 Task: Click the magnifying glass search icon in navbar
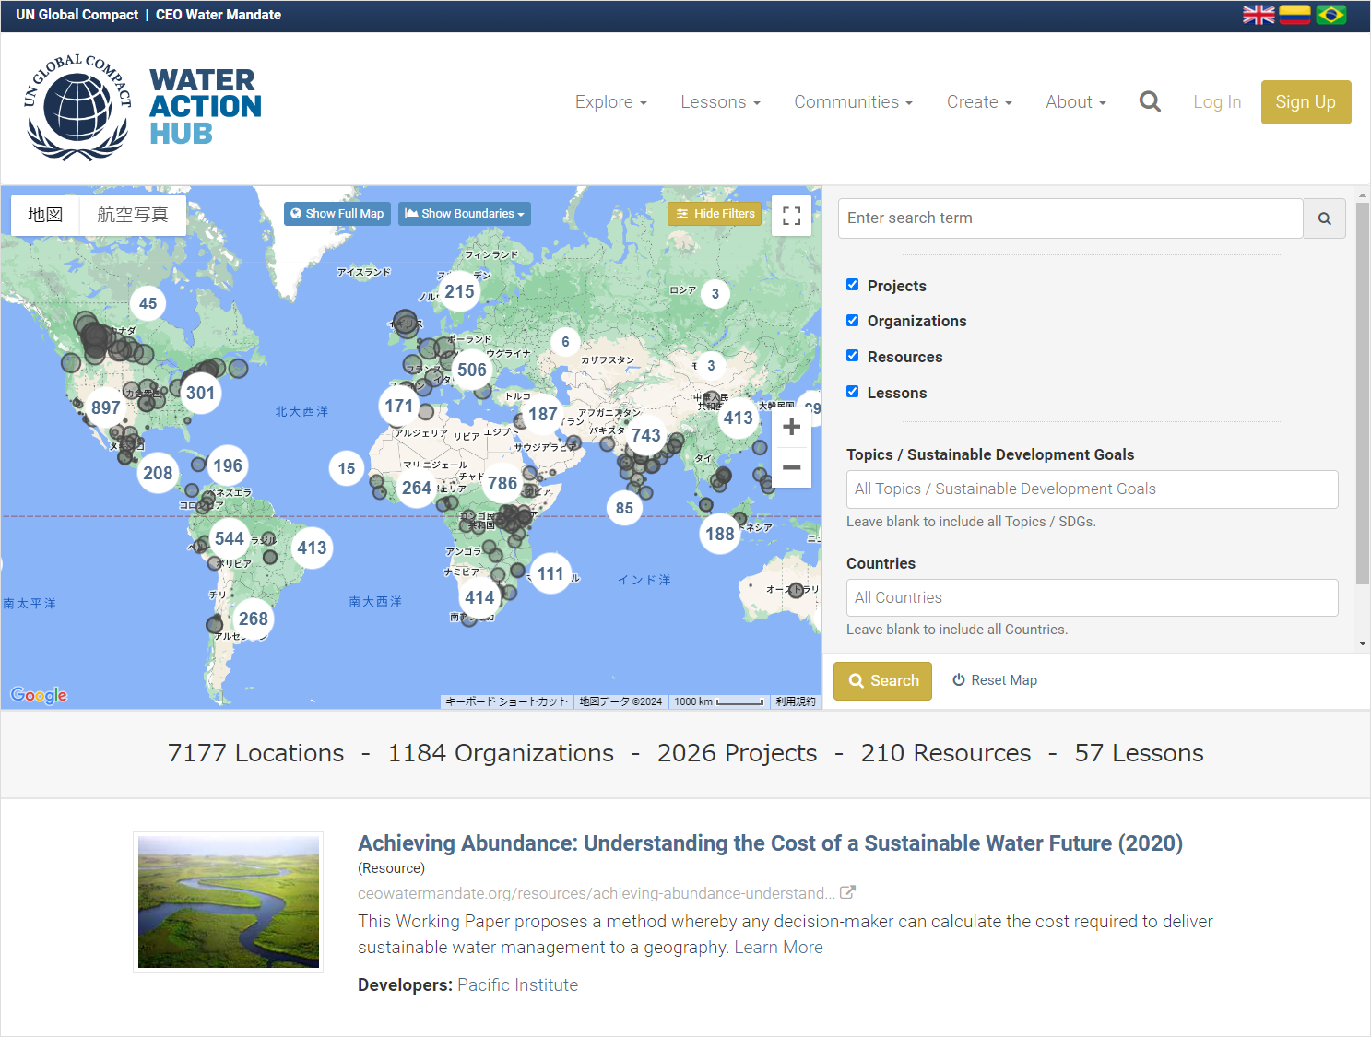pyautogui.click(x=1150, y=101)
